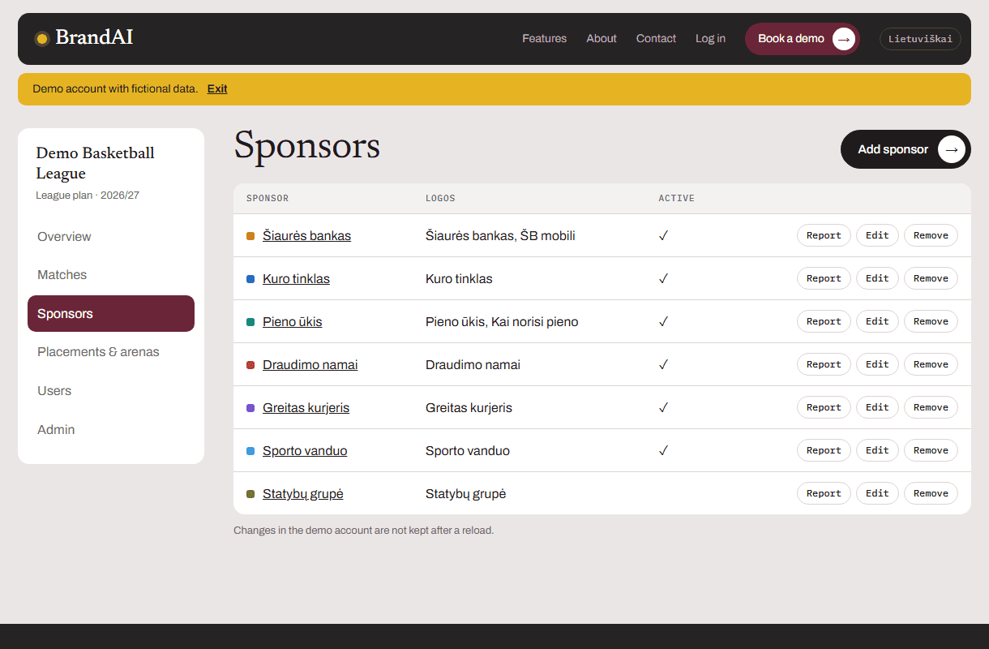
Task: Remove the Pieno ūkis sponsor
Action: (x=931, y=321)
